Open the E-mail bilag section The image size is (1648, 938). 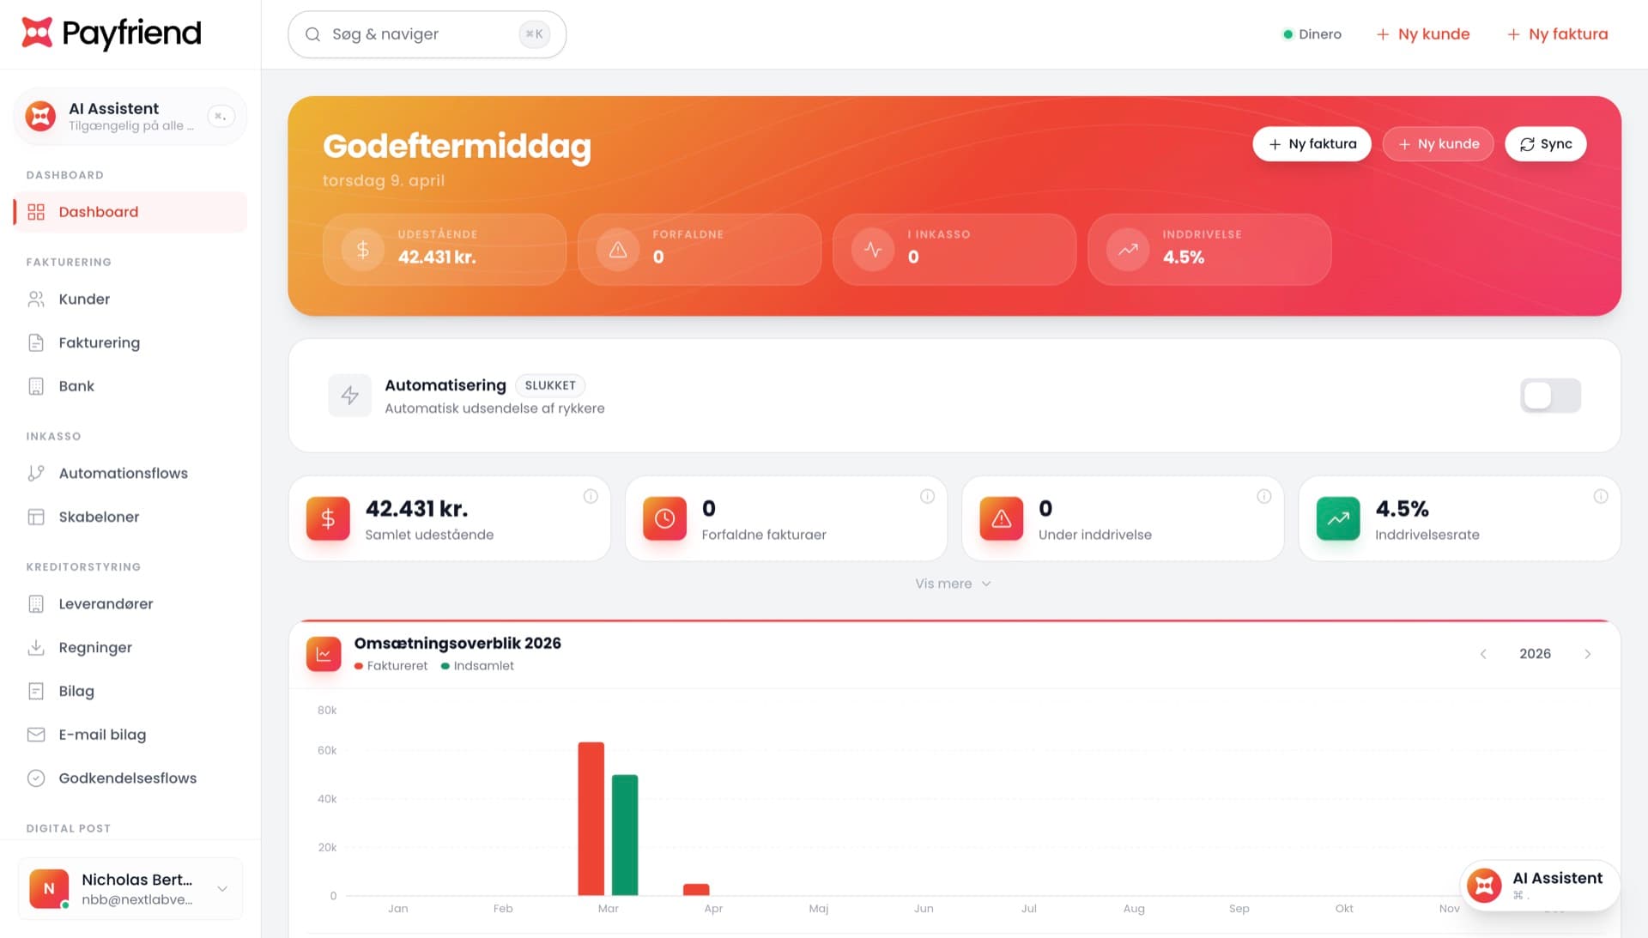[x=102, y=734]
